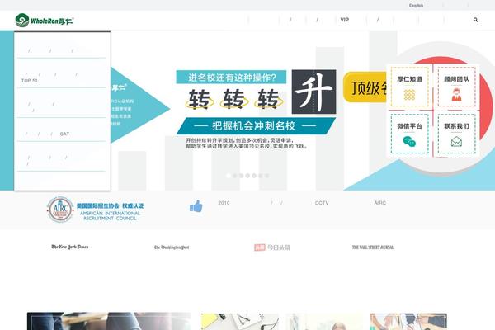Click The Wall Street Journal logo
This screenshot has width=495, height=330.
pos(373,247)
